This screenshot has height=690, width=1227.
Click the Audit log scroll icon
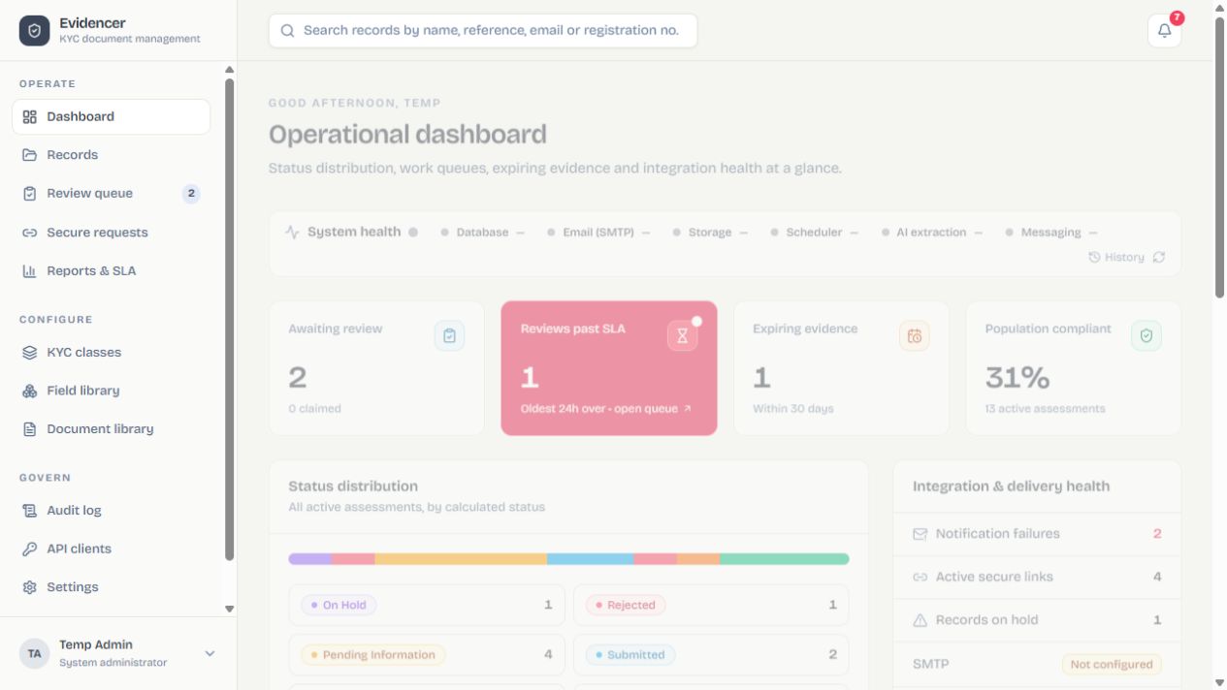pyautogui.click(x=29, y=511)
